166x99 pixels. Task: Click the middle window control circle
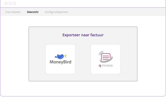[x=10, y=3]
